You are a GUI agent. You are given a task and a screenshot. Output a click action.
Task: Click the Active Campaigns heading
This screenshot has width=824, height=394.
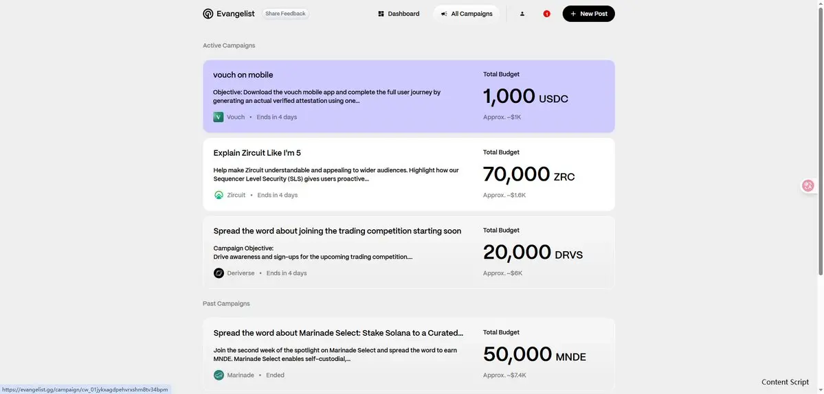pos(229,45)
